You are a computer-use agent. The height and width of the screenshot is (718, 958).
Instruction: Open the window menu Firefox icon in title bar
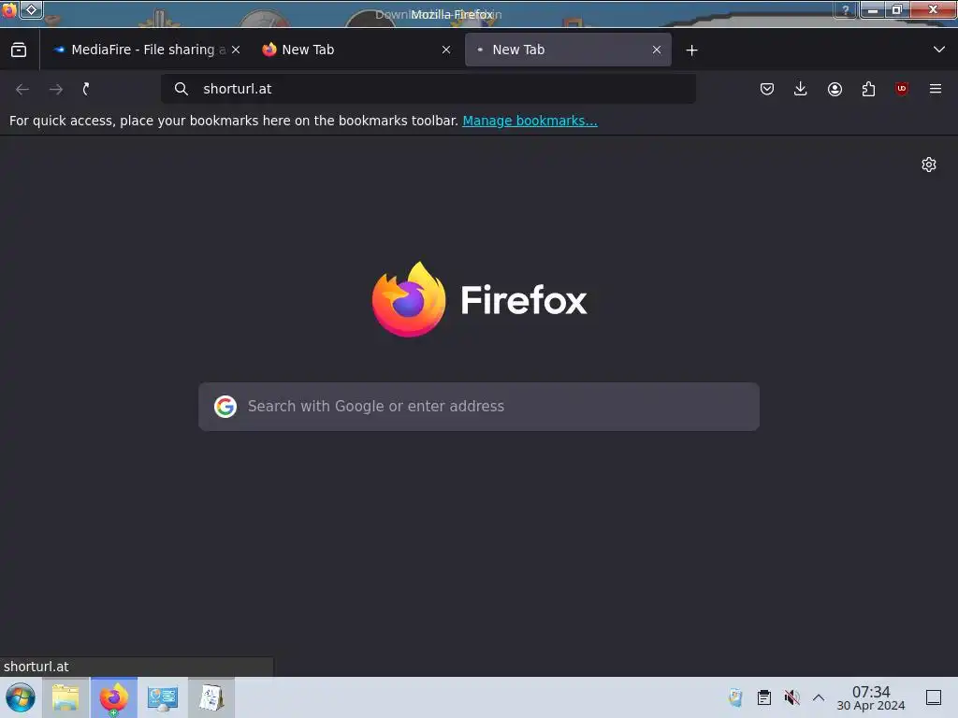pos(9,10)
